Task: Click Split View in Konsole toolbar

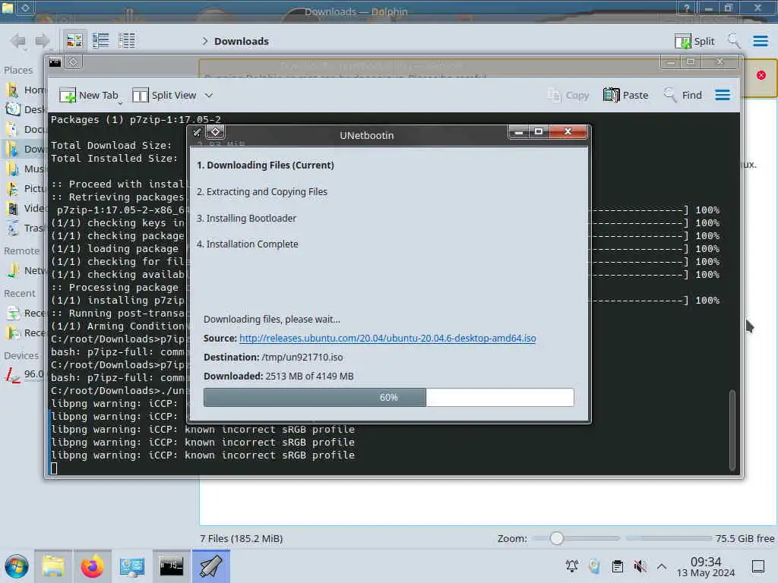Action: [164, 95]
